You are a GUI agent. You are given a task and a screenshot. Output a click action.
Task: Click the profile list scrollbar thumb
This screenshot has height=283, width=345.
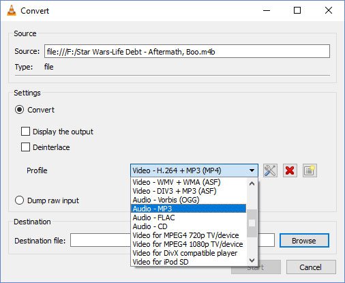pyautogui.click(x=252, y=223)
